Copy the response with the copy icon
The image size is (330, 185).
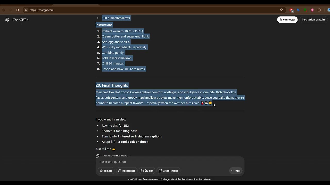click(97, 156)
